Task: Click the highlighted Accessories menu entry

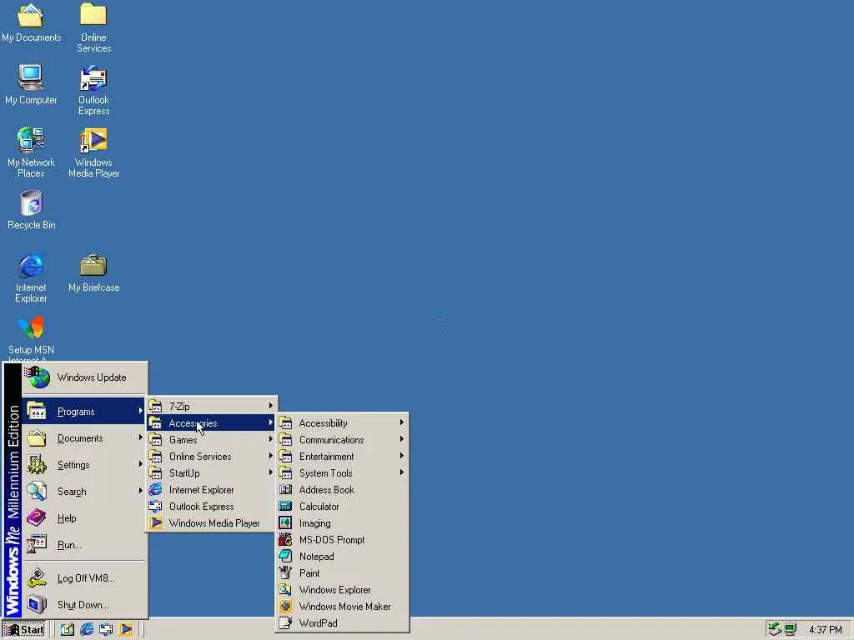Action: point(211,422)
